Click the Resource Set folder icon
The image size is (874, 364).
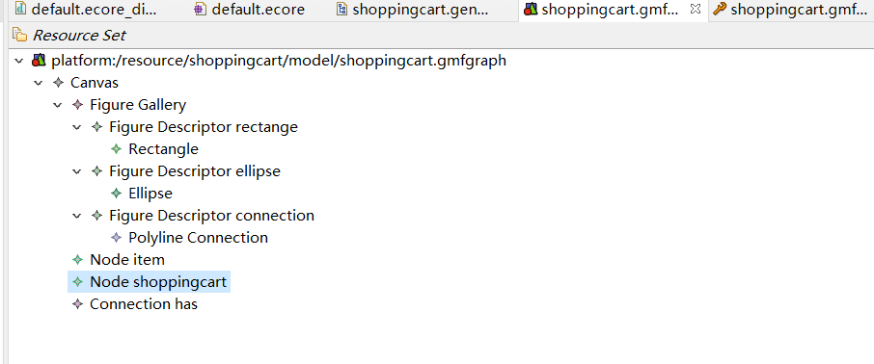pyautogui.click(x=20, y=37)
